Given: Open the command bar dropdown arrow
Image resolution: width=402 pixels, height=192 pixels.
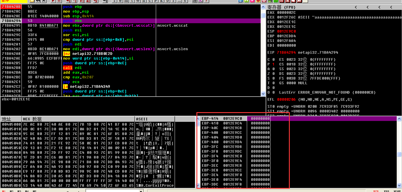Looking at the screenshot, I should [x=141, y=191].
